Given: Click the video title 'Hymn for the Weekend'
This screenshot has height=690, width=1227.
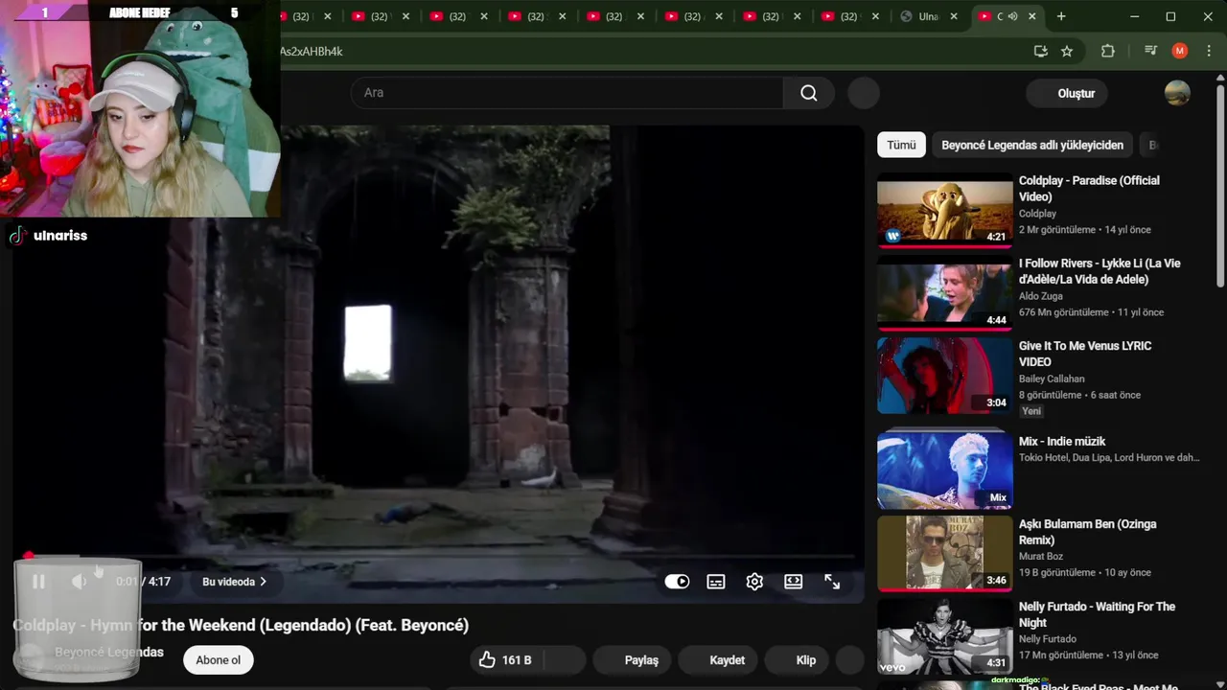Looking at the screenshot, I should pyautogui.click(x=241, y=625).
